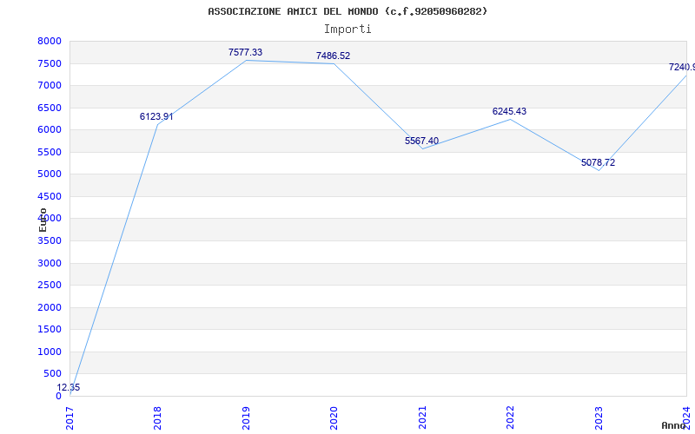
Task: Select the 5567.40 data label
Action: 421,141
